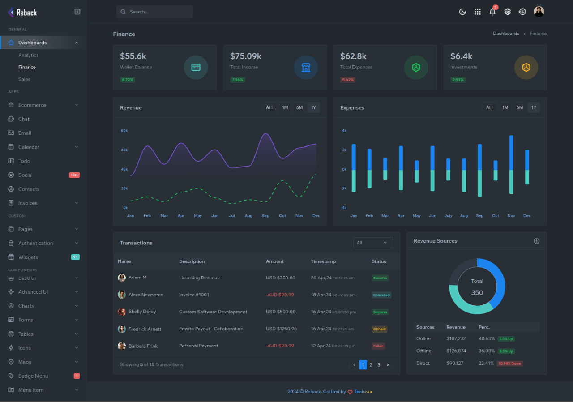The height and width of the screenshot is (402, 573).
Task: Select the 1Y range on Expenses chart
Action: point(534,107)
